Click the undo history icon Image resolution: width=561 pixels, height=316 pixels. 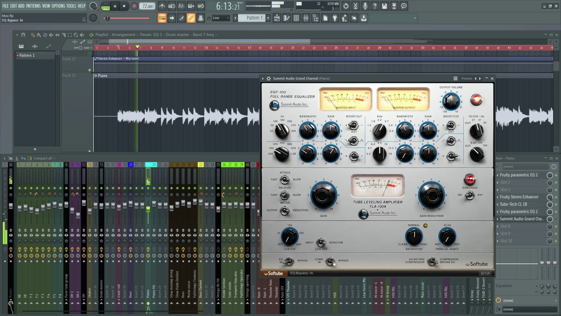tap(346, 6)
